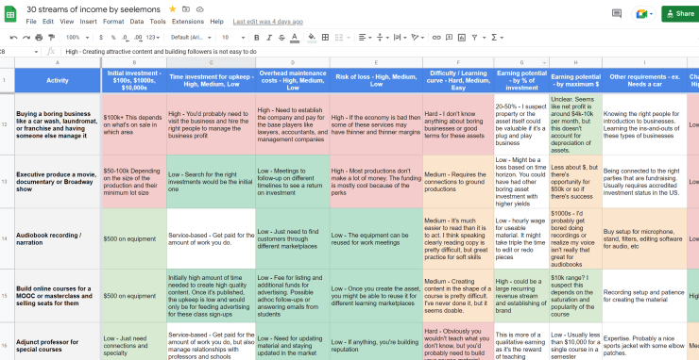Open Google Sheets home via green logo
The image size is (699, 360).
10,14
